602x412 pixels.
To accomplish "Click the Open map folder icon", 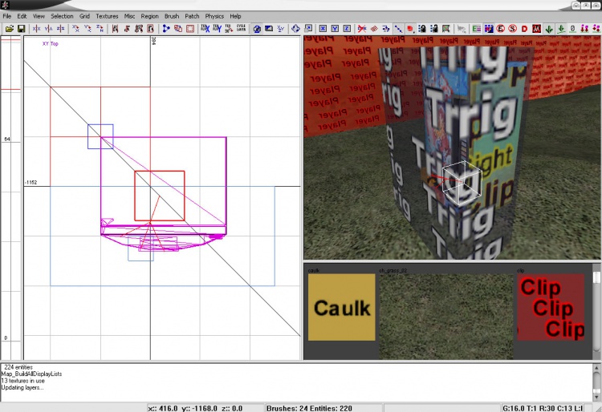I will coord(9,29).
